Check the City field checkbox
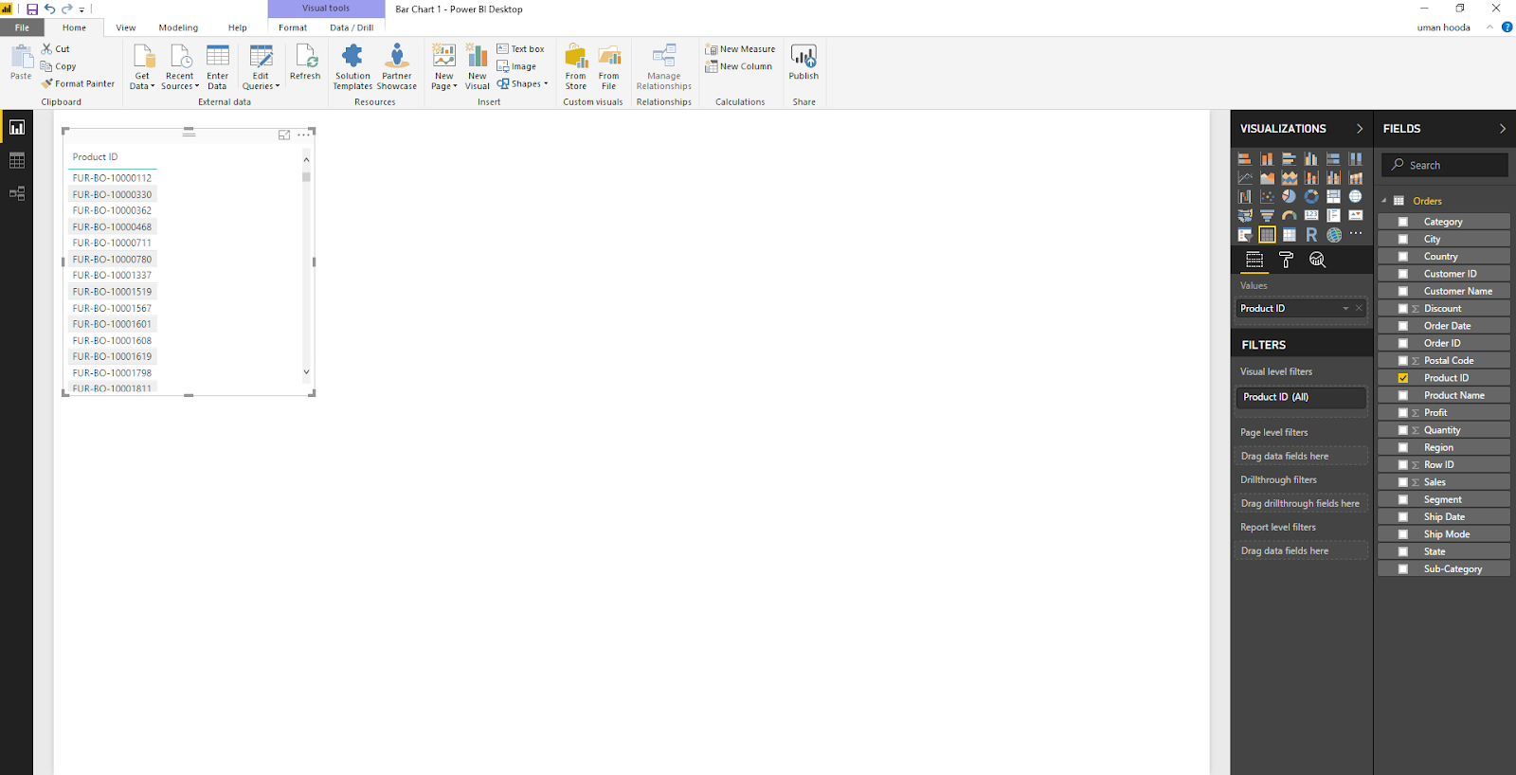 tap(1403, 239)
